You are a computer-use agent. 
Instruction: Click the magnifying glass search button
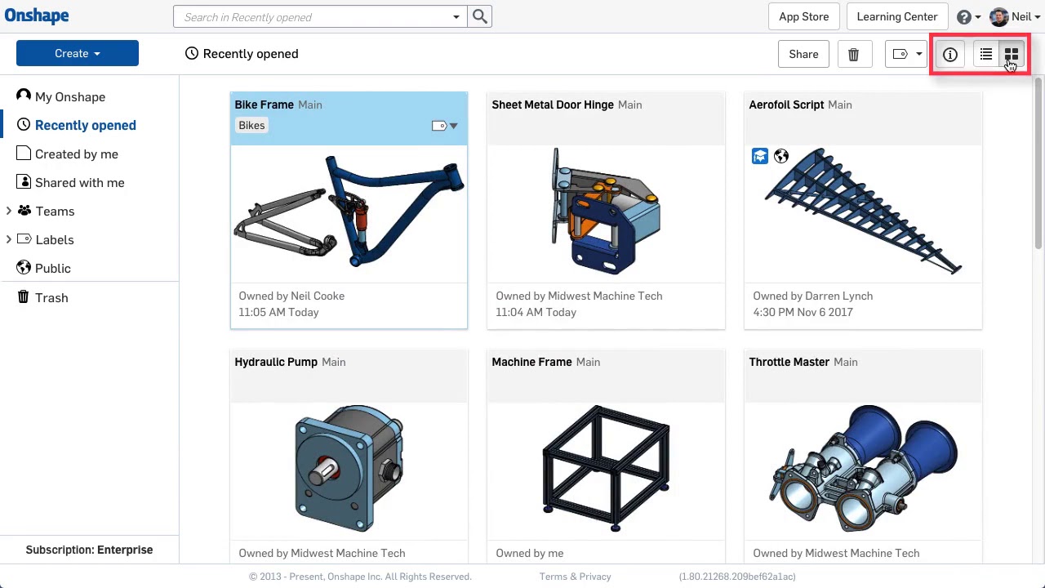[x=480, y=16]
